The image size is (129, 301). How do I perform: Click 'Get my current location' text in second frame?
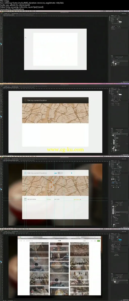37,100
